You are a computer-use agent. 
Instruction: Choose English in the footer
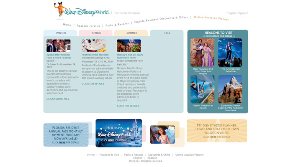138,158
